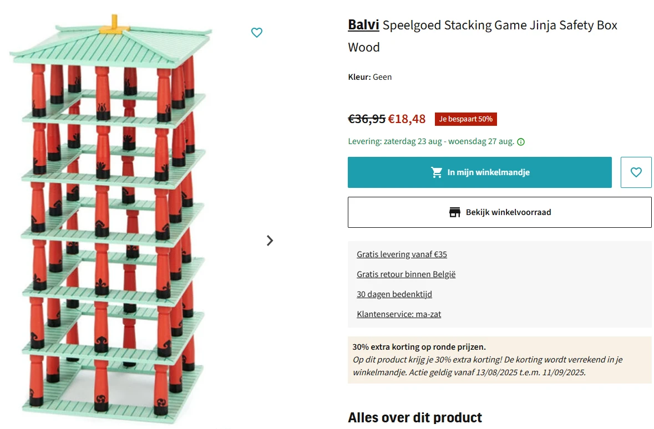Open the Balvi brand page
The image size is (654, 429).
tap(363, 25)
